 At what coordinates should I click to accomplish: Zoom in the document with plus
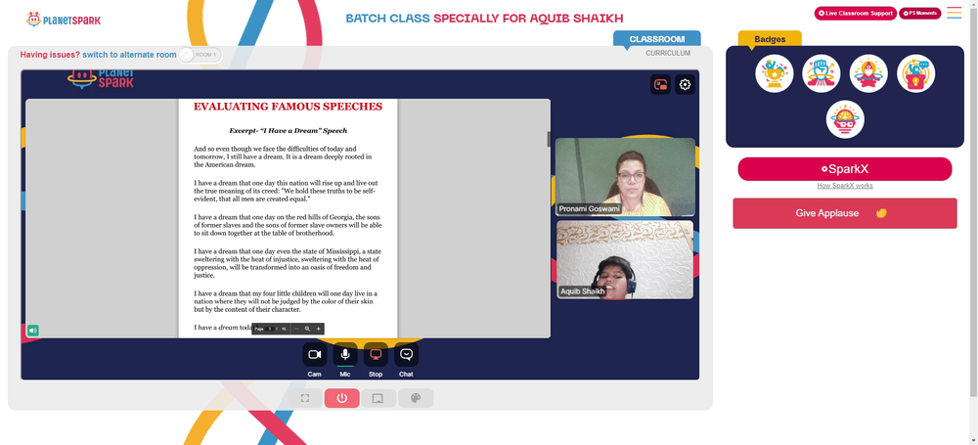(318, 329)
